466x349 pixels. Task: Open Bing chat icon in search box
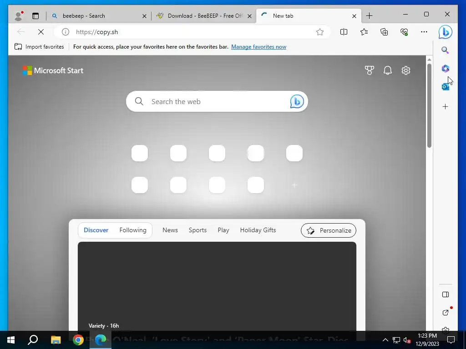point(297,101)
